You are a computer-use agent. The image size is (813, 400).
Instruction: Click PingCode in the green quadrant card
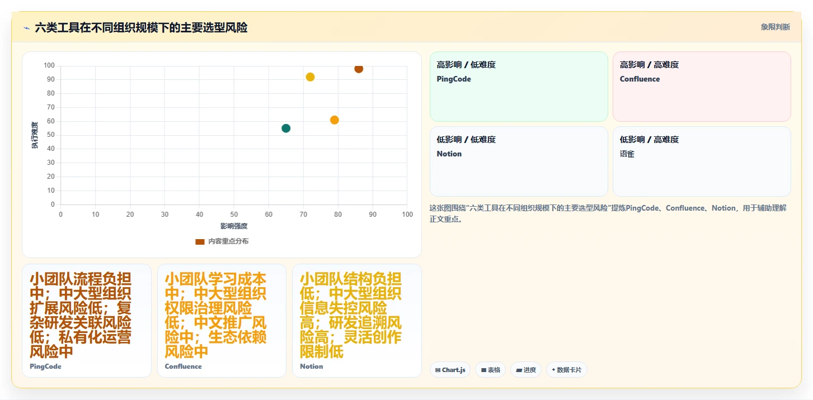coord(454,79)
